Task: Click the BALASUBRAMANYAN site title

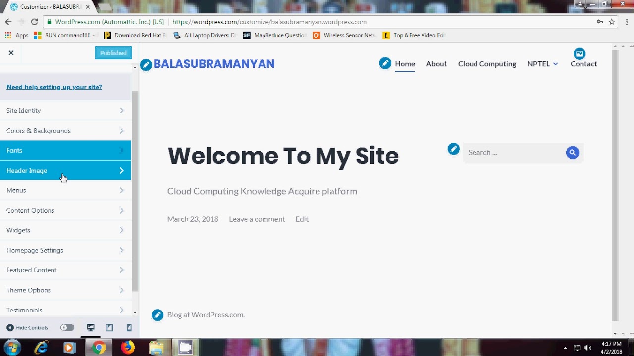Action: click(x=214, y=64)
